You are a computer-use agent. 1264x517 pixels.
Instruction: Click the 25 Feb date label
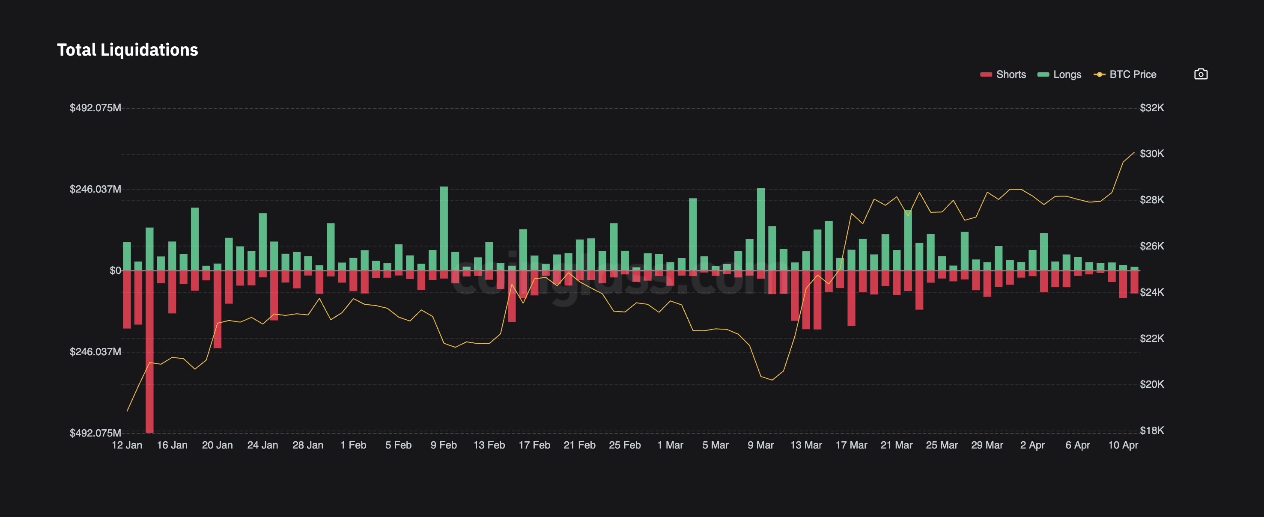[x=625, y=445]
